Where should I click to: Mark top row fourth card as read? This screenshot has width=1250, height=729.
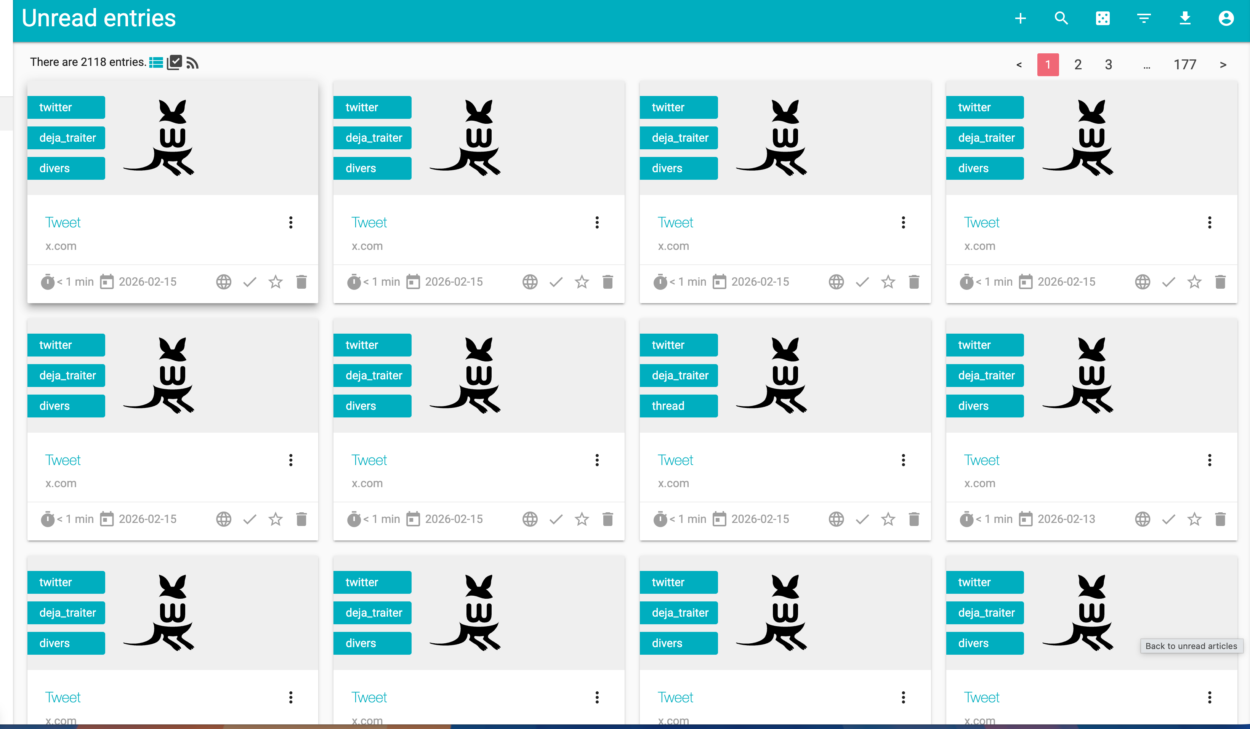[1168, 282]
